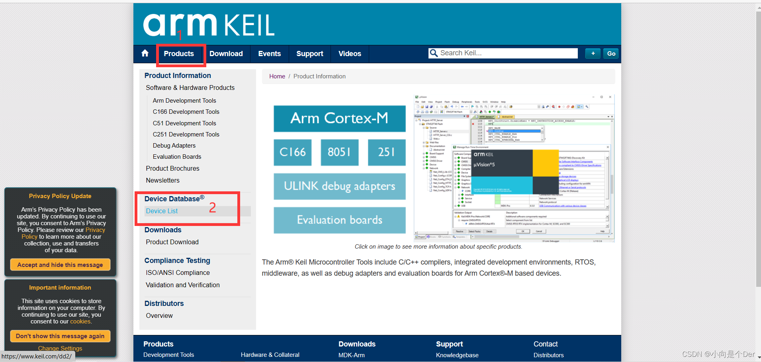This screenshot has height=362, width=761.
Task: Open footer Hardware & Collateral link
Action: coord(270,355)
